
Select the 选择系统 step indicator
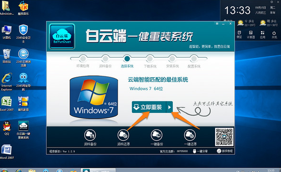tap(127, 59)
